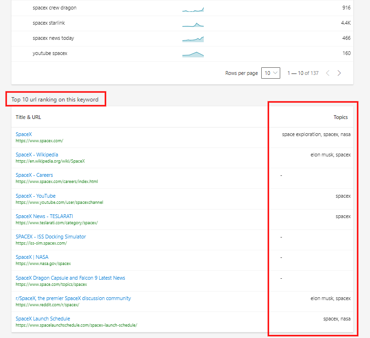Open the SpaceX - Wikipedia link
Image resolution: width=370 pixels, height=338 pixels.
(x=37, y=155)
